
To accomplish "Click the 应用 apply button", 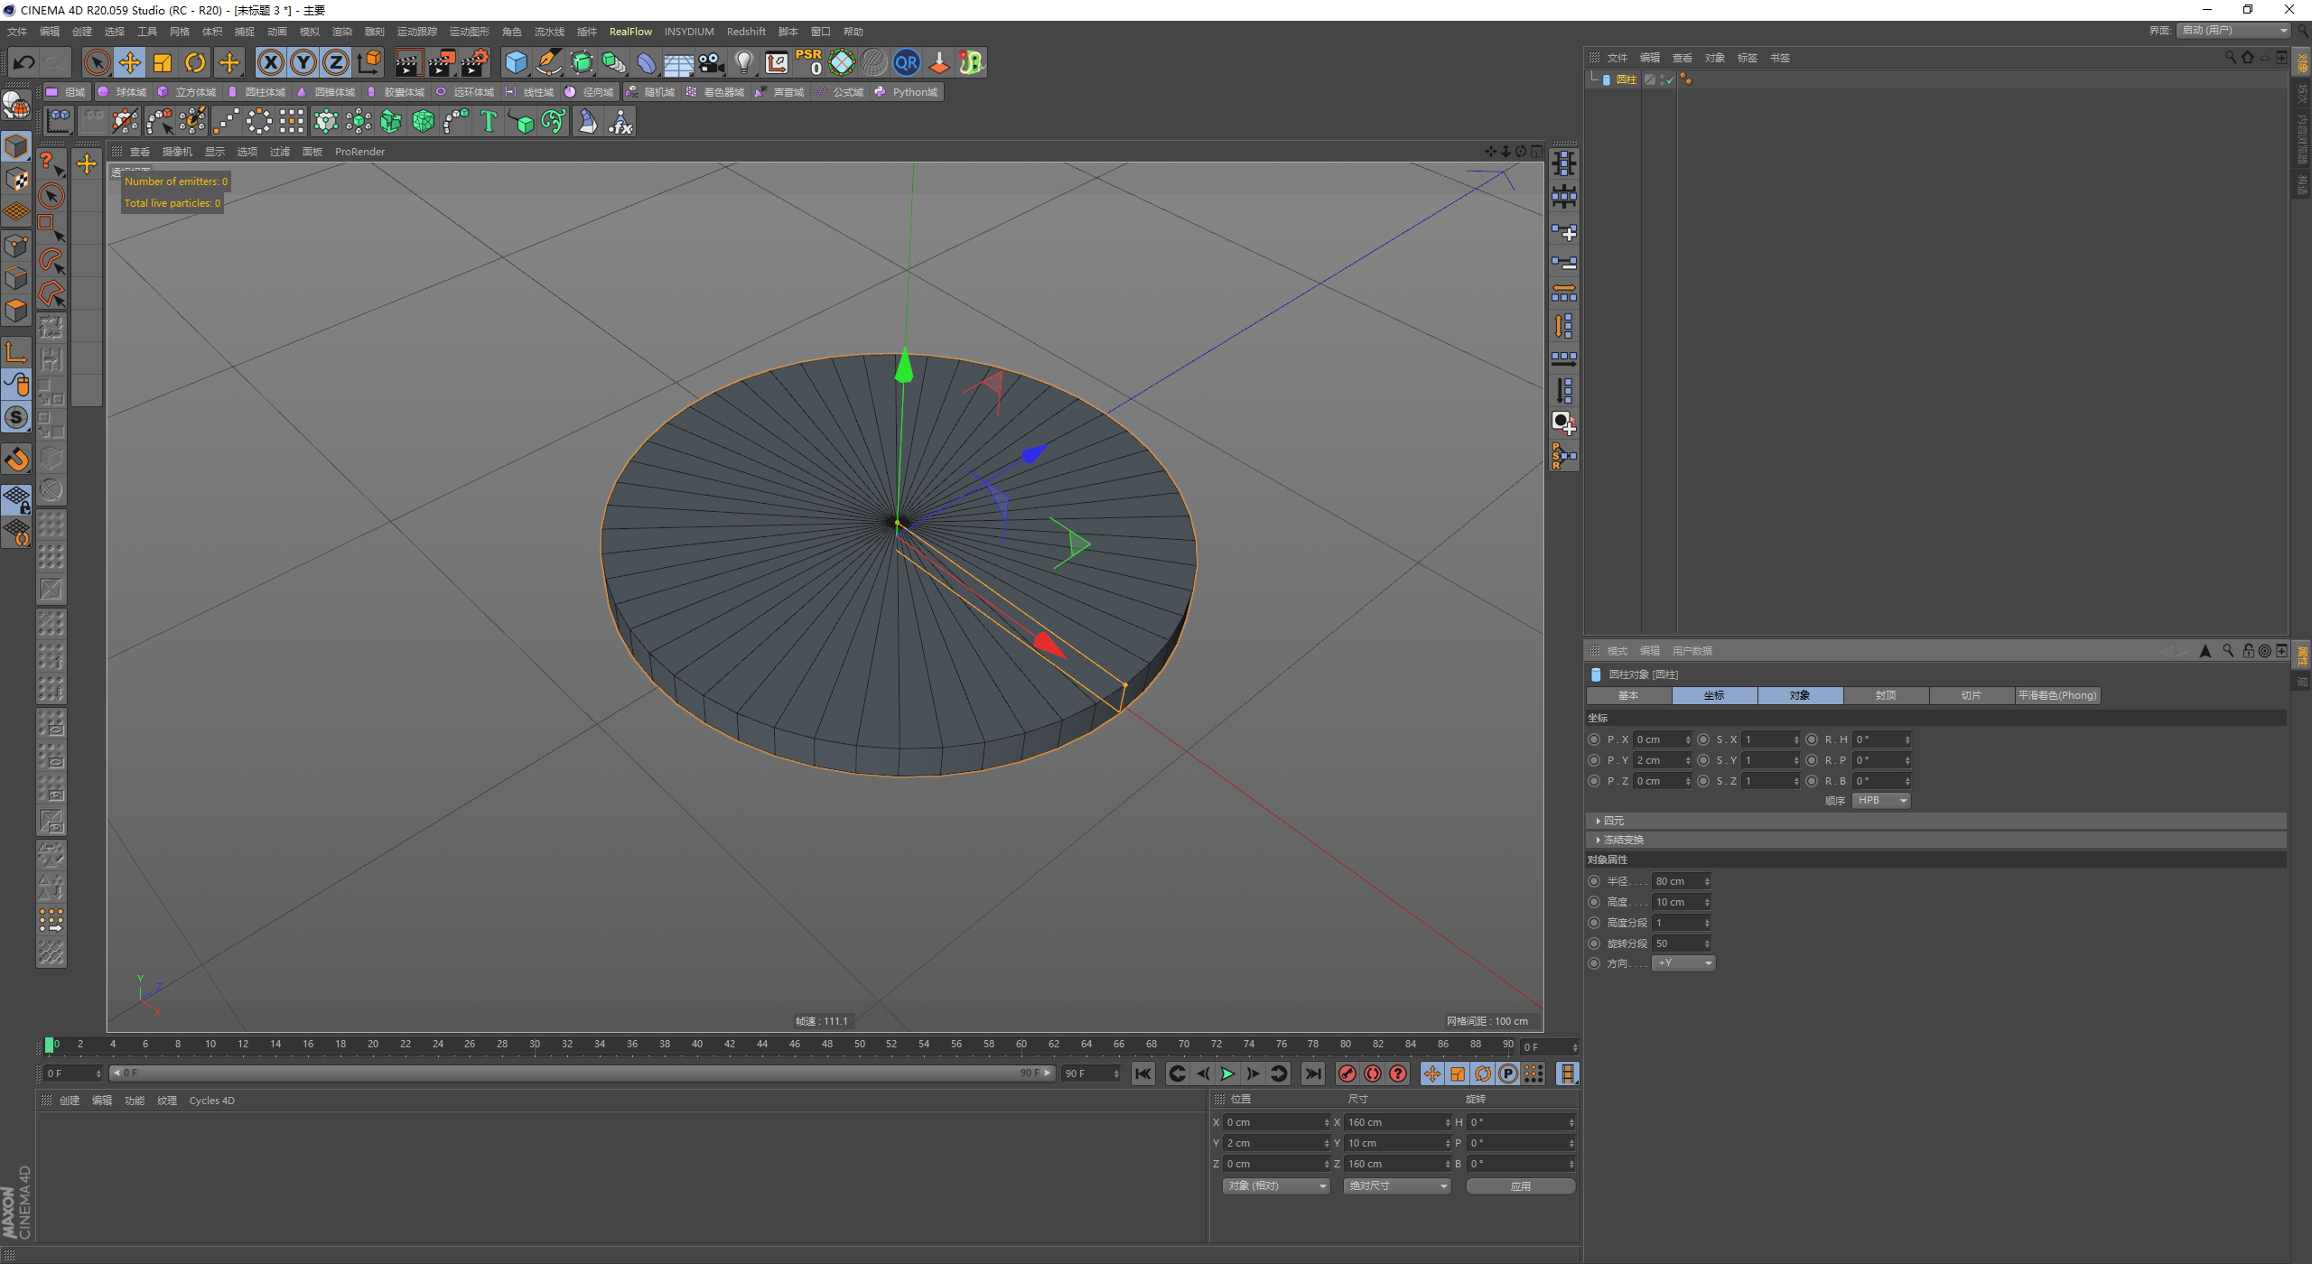I will click(x=1520, y=1186).
